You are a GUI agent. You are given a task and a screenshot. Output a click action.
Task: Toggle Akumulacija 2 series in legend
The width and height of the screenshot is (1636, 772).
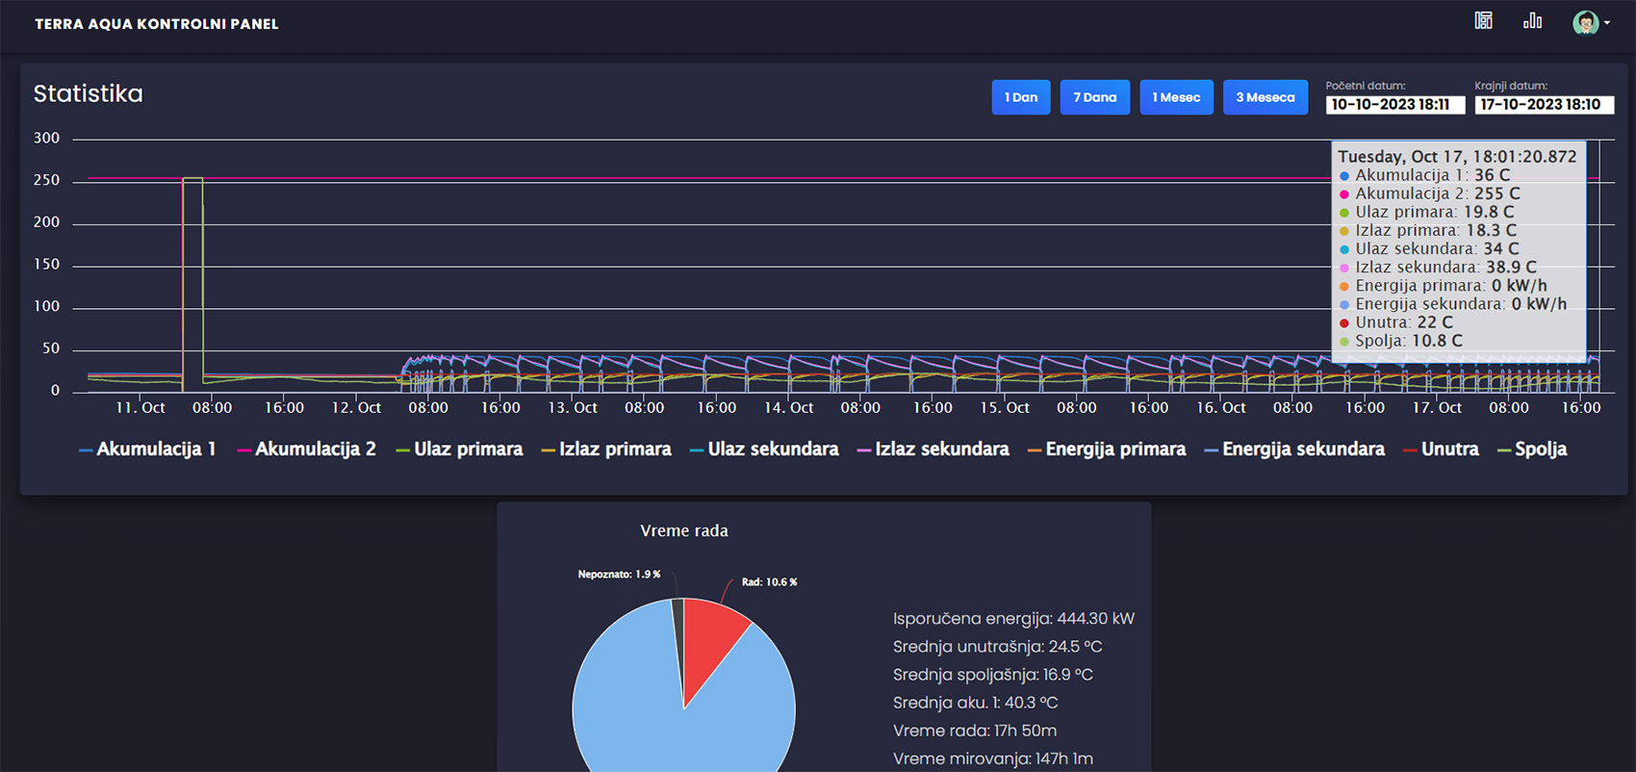(306, 450)
